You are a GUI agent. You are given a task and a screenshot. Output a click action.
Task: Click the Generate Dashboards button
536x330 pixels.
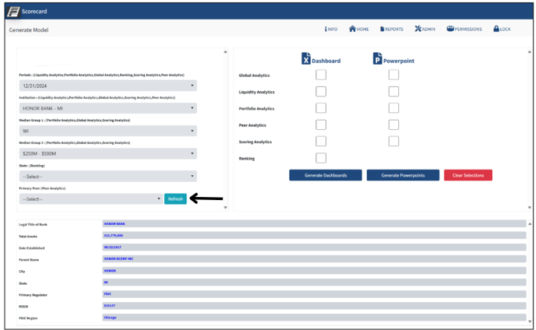pos(325,175)
